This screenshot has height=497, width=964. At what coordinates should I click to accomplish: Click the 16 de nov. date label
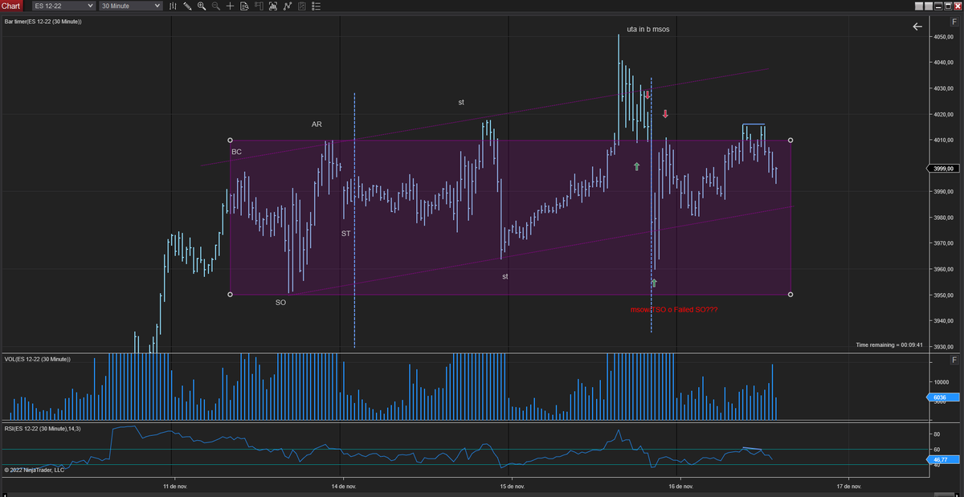[680, 487]
